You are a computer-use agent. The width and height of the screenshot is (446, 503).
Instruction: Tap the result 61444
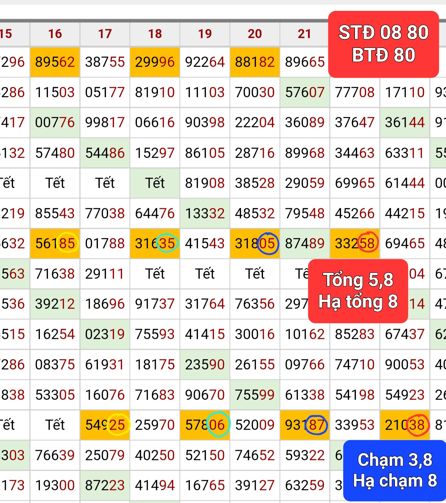(405, 183)
